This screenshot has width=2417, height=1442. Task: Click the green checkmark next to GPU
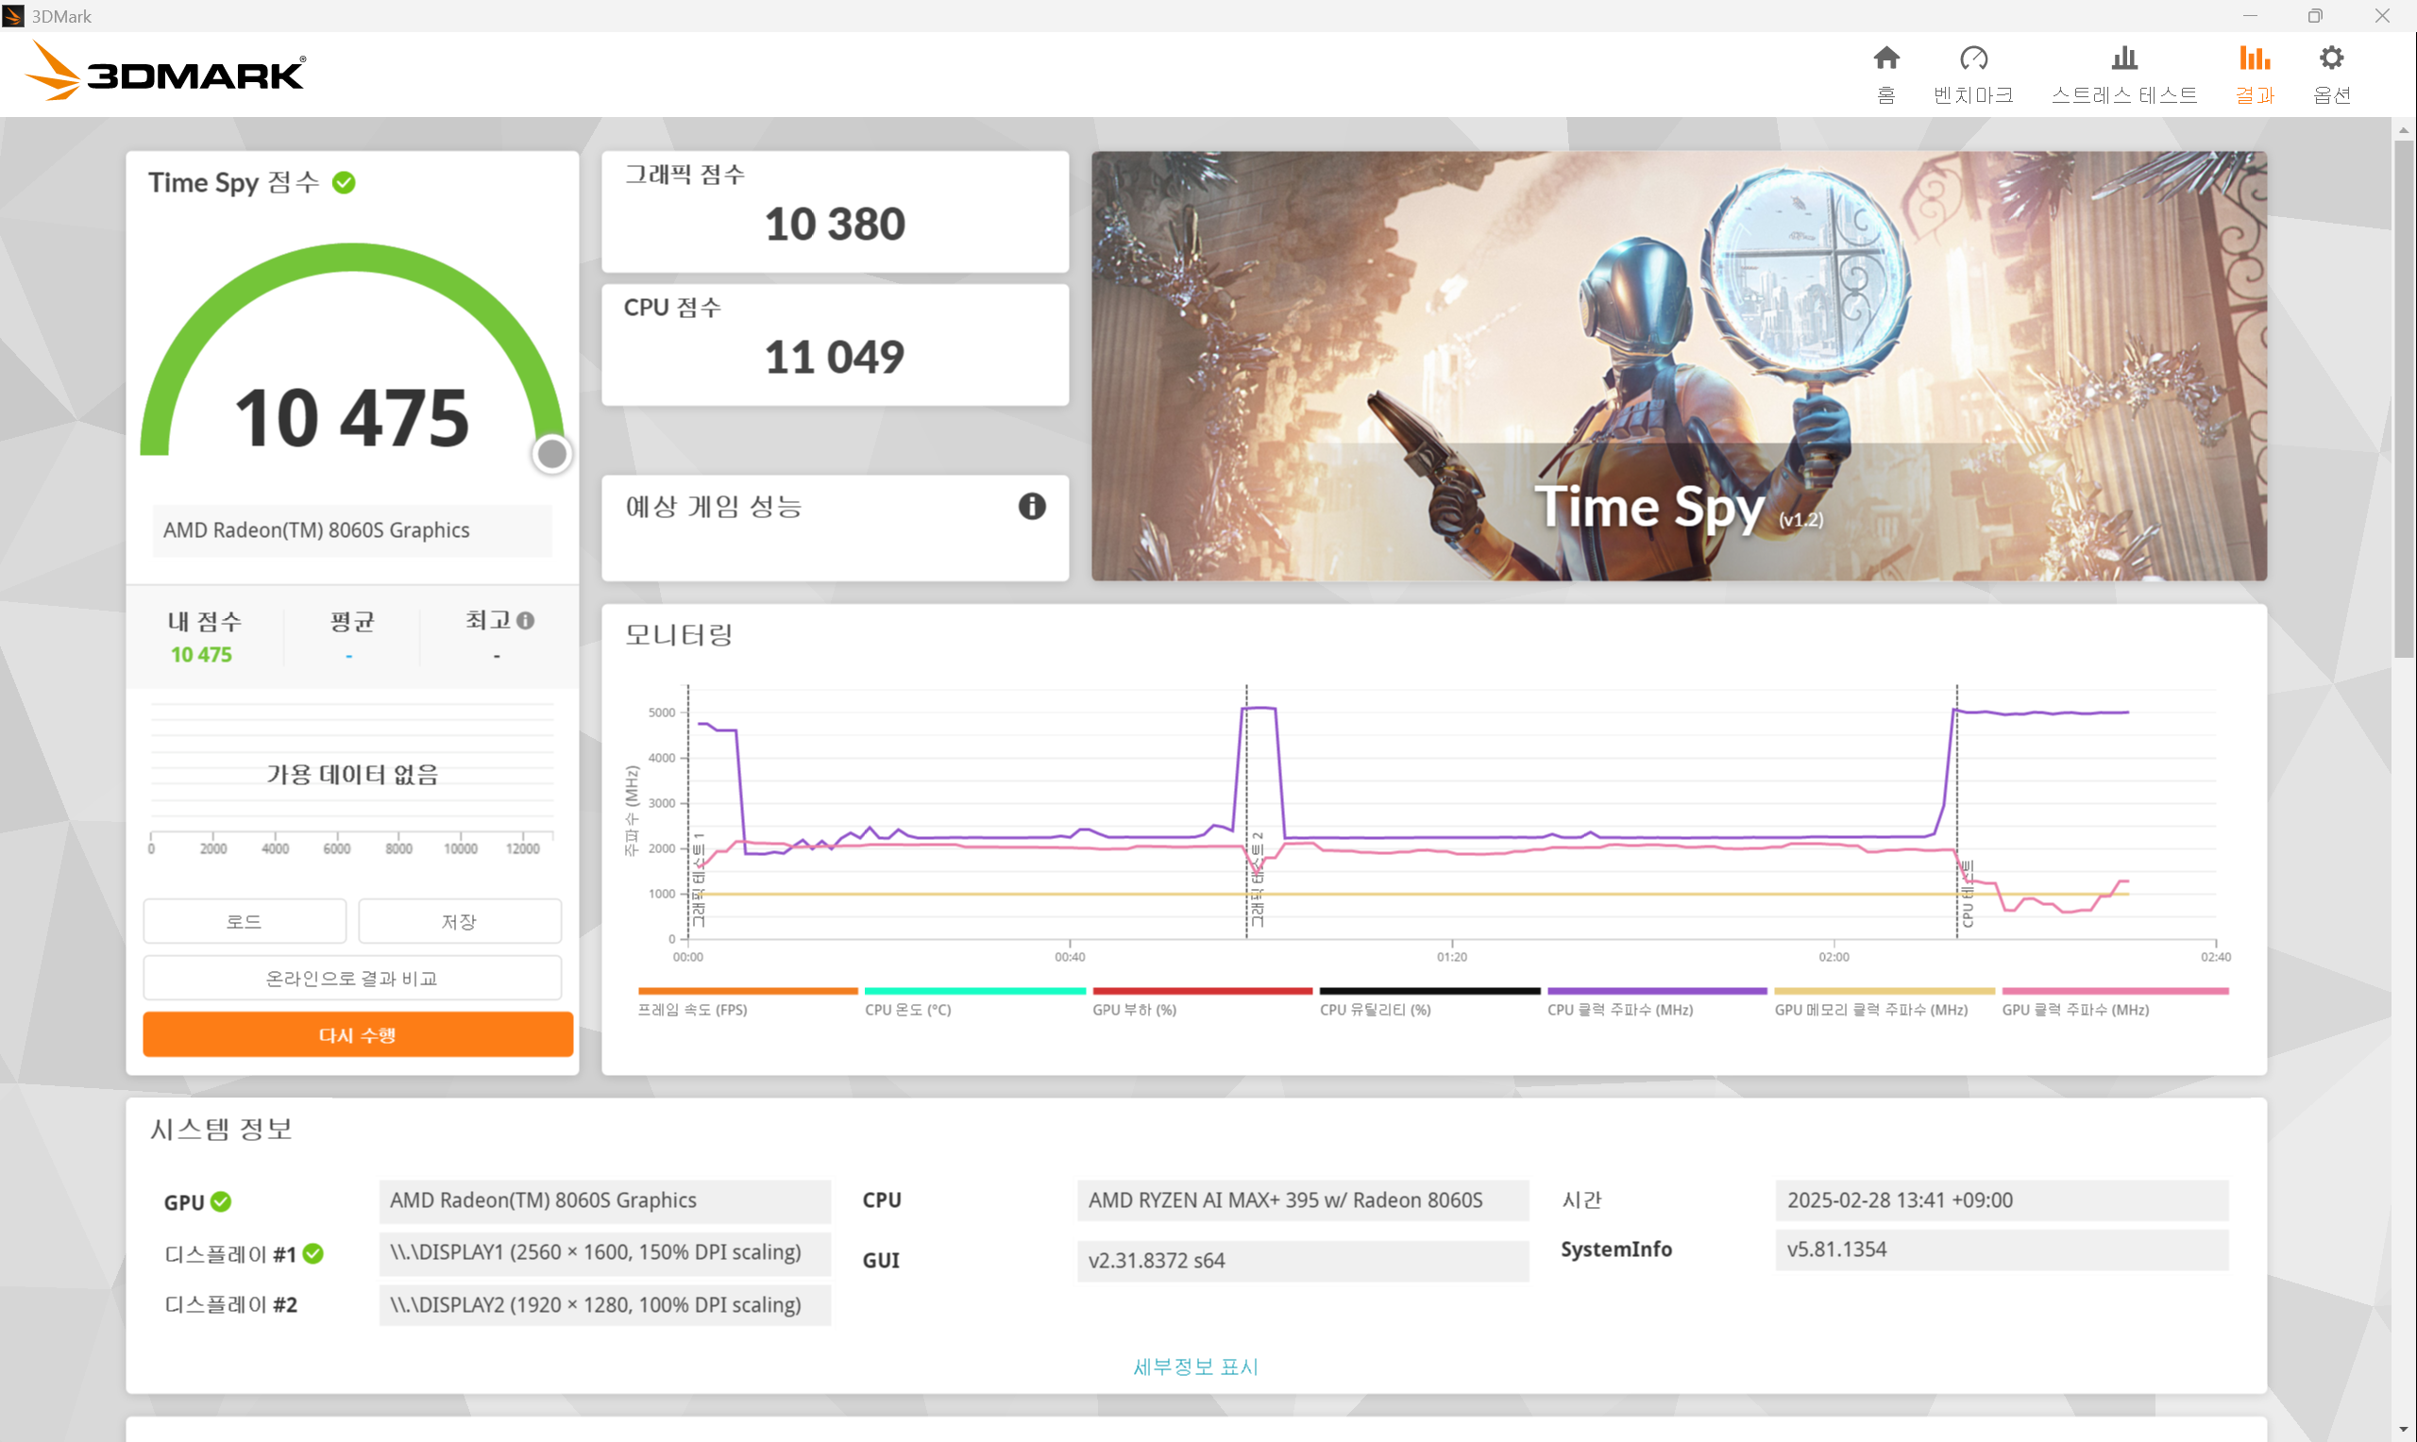click(x=222, y=1202)
